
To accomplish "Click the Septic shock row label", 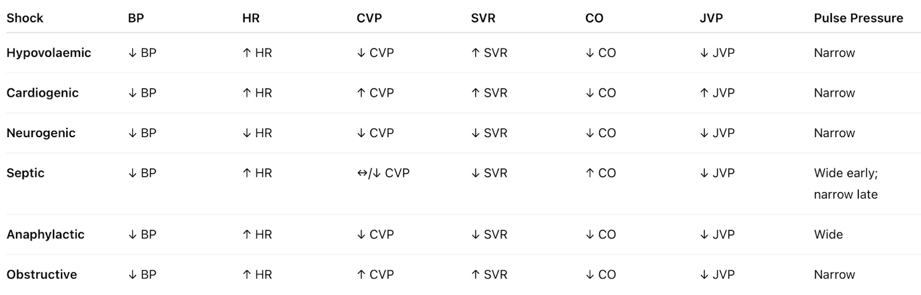I will (x=25, y=173).
